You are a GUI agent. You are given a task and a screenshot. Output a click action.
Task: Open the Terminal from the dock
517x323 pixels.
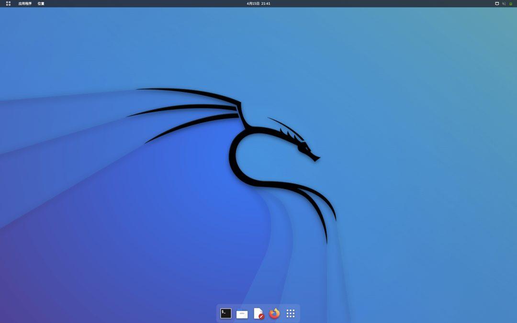pyautogui.click(x=226, y=313)
